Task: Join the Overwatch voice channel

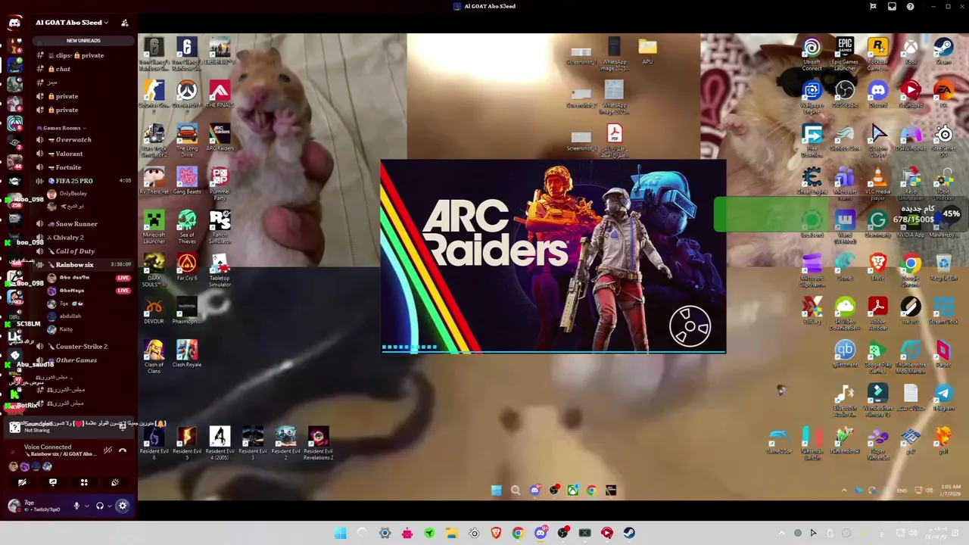Action: 83,140
